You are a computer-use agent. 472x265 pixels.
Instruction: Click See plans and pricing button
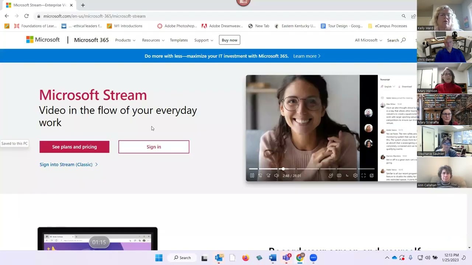tap(74, 147)
